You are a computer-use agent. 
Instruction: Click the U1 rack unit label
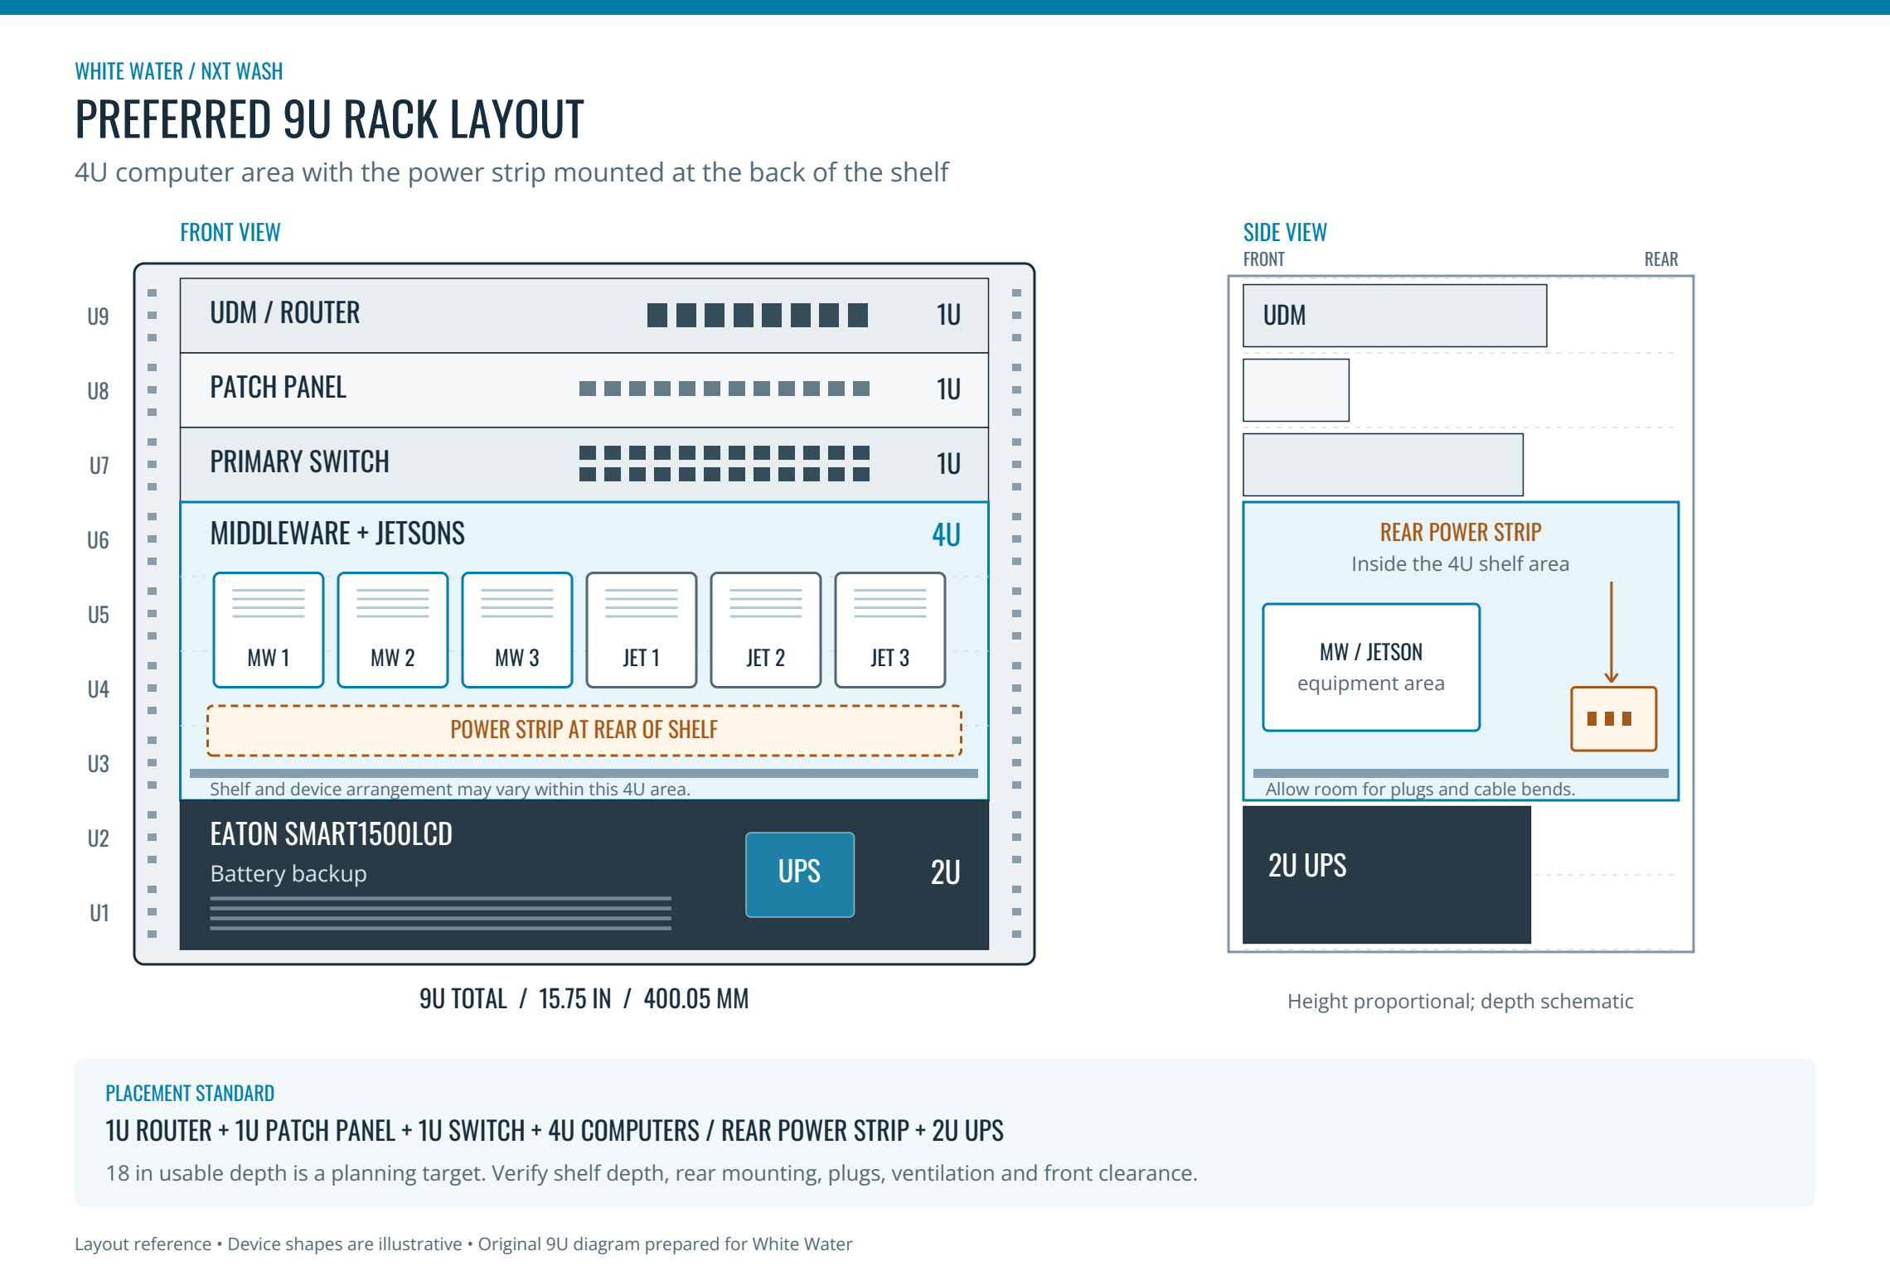point(99,913)
